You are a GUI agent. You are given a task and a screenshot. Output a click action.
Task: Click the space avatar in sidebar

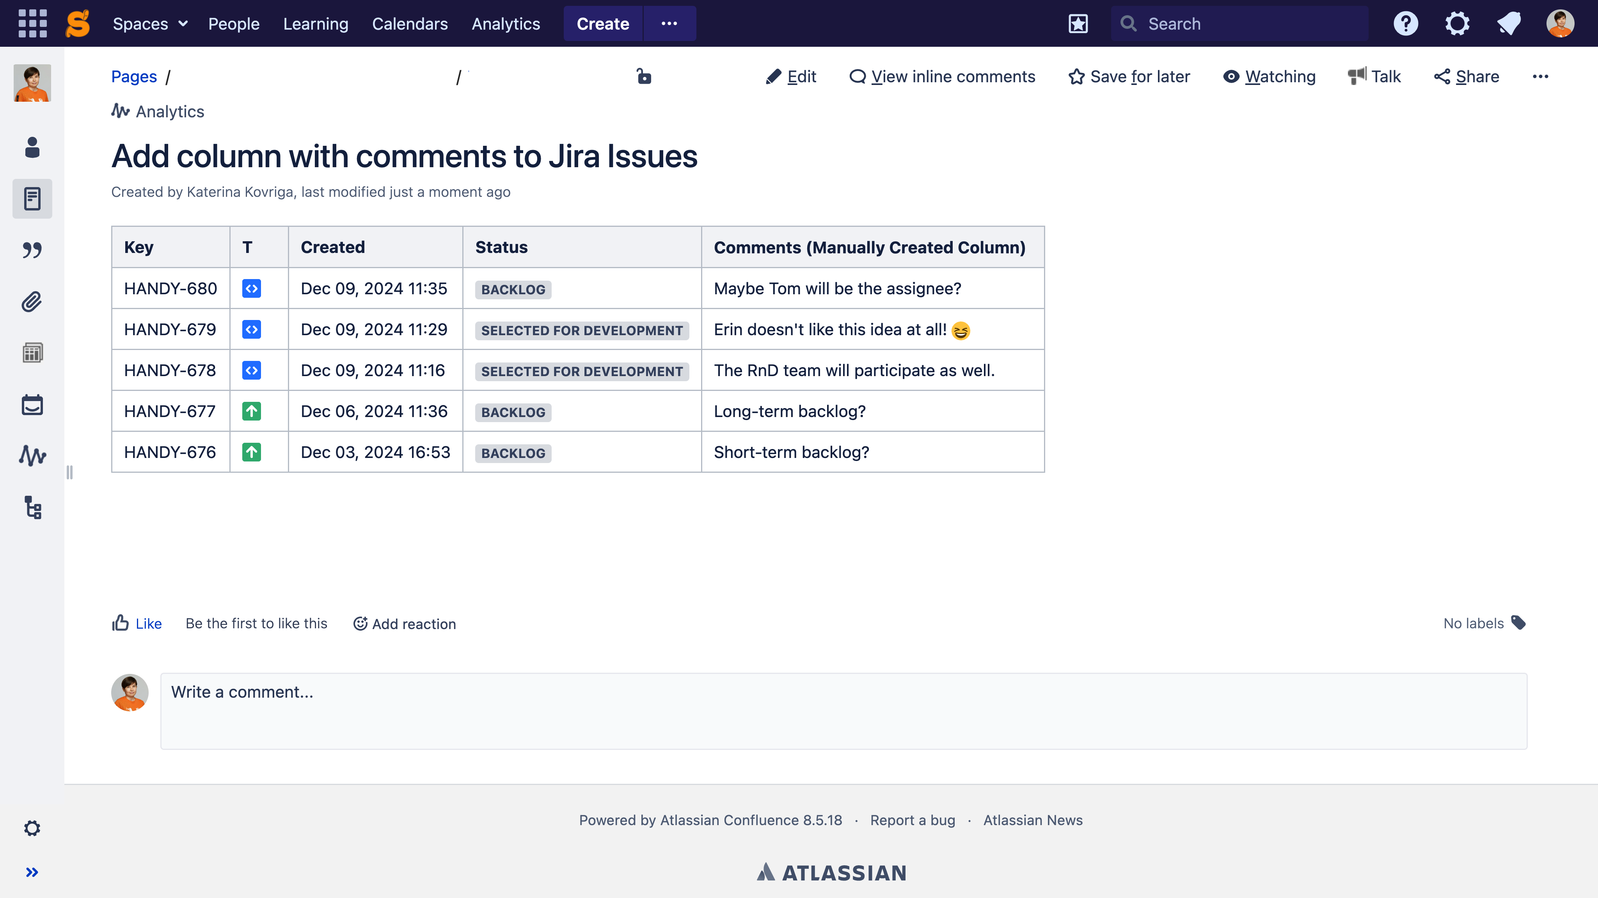32,82
